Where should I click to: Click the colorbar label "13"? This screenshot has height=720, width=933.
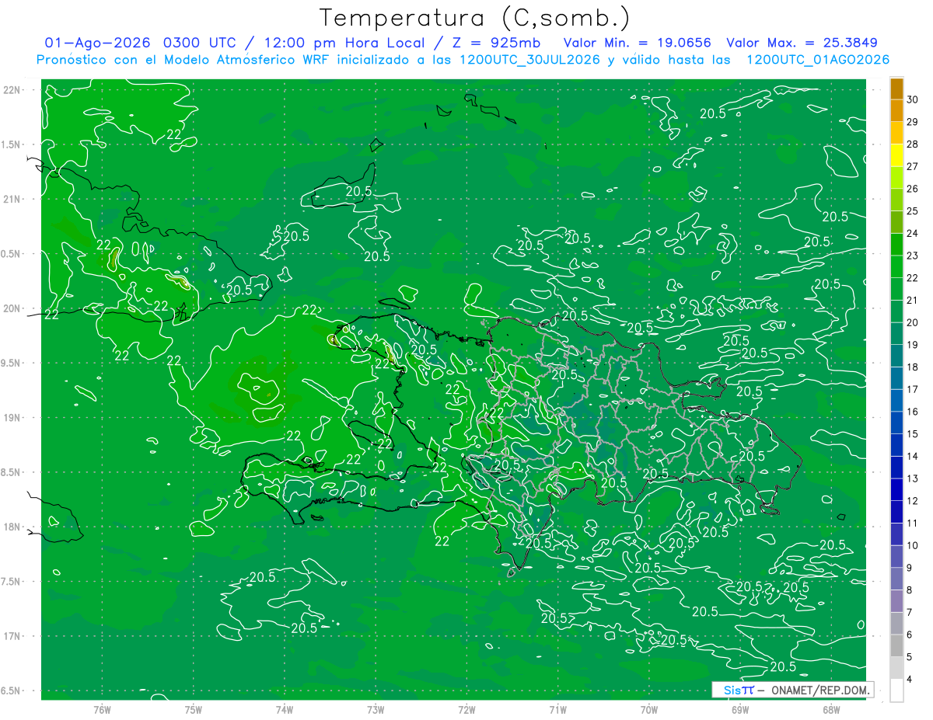[913, 478]
